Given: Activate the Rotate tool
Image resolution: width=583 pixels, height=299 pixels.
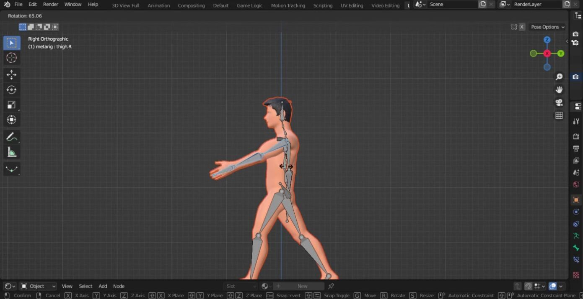Looking at the screenshot, I should (x=11, y=90).
